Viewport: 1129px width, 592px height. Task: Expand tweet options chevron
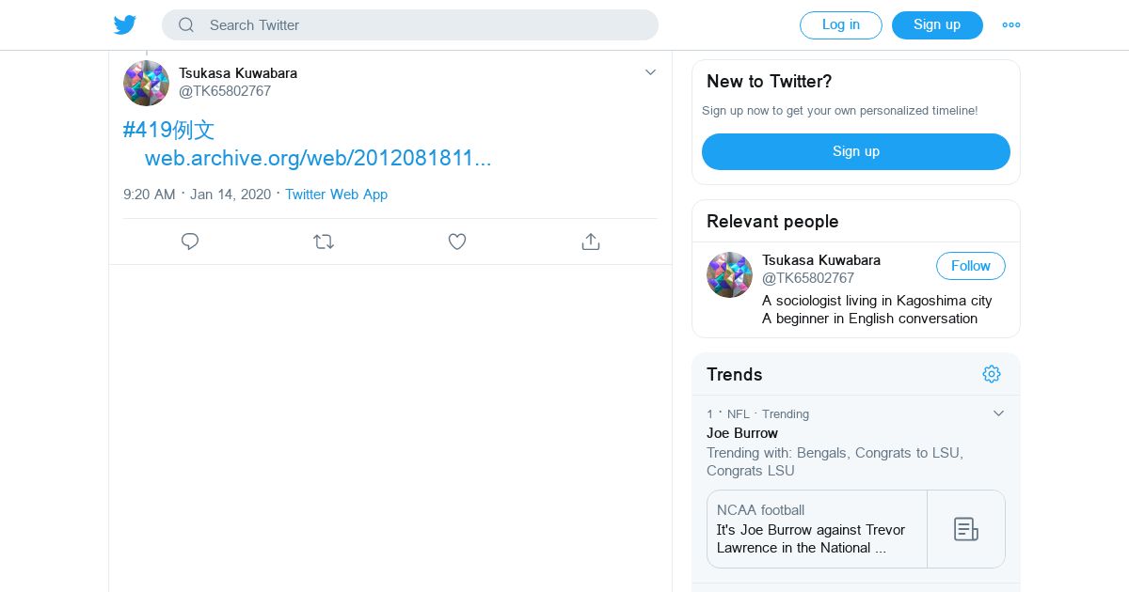click(x=650, y=72)
